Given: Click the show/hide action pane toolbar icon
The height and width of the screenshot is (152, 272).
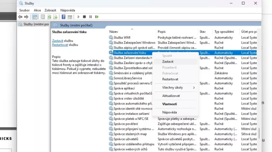Looking at the screenshot, I should point(70,17).
